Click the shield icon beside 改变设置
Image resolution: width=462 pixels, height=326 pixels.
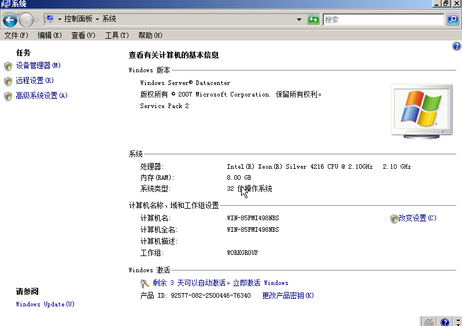[394, 219]
